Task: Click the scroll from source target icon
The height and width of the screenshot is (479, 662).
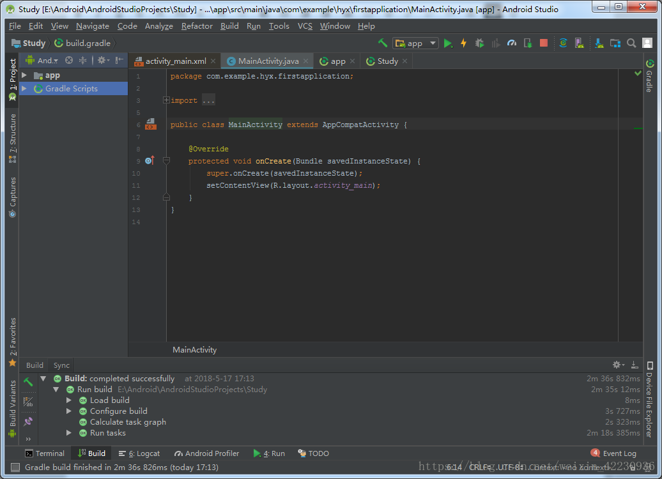Action: coord(69,60)
